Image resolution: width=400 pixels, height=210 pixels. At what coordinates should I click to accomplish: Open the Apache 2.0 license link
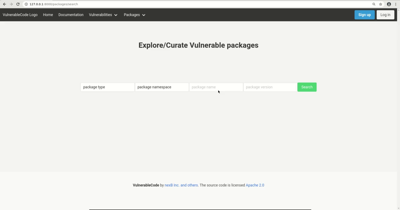[255, 185]
